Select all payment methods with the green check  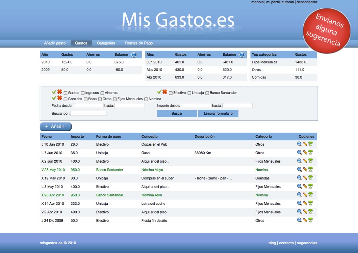coord(159,92)
